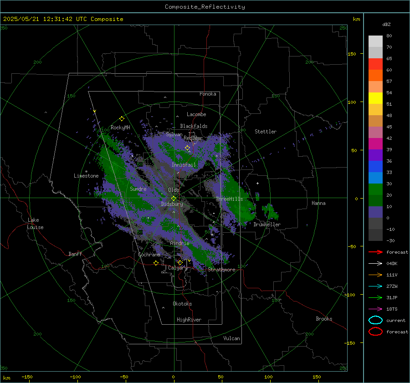Image resolution: width=410 pixels, height=383 pixels.
Task: Click the orange 111V arrow icon
Action: 375,275
